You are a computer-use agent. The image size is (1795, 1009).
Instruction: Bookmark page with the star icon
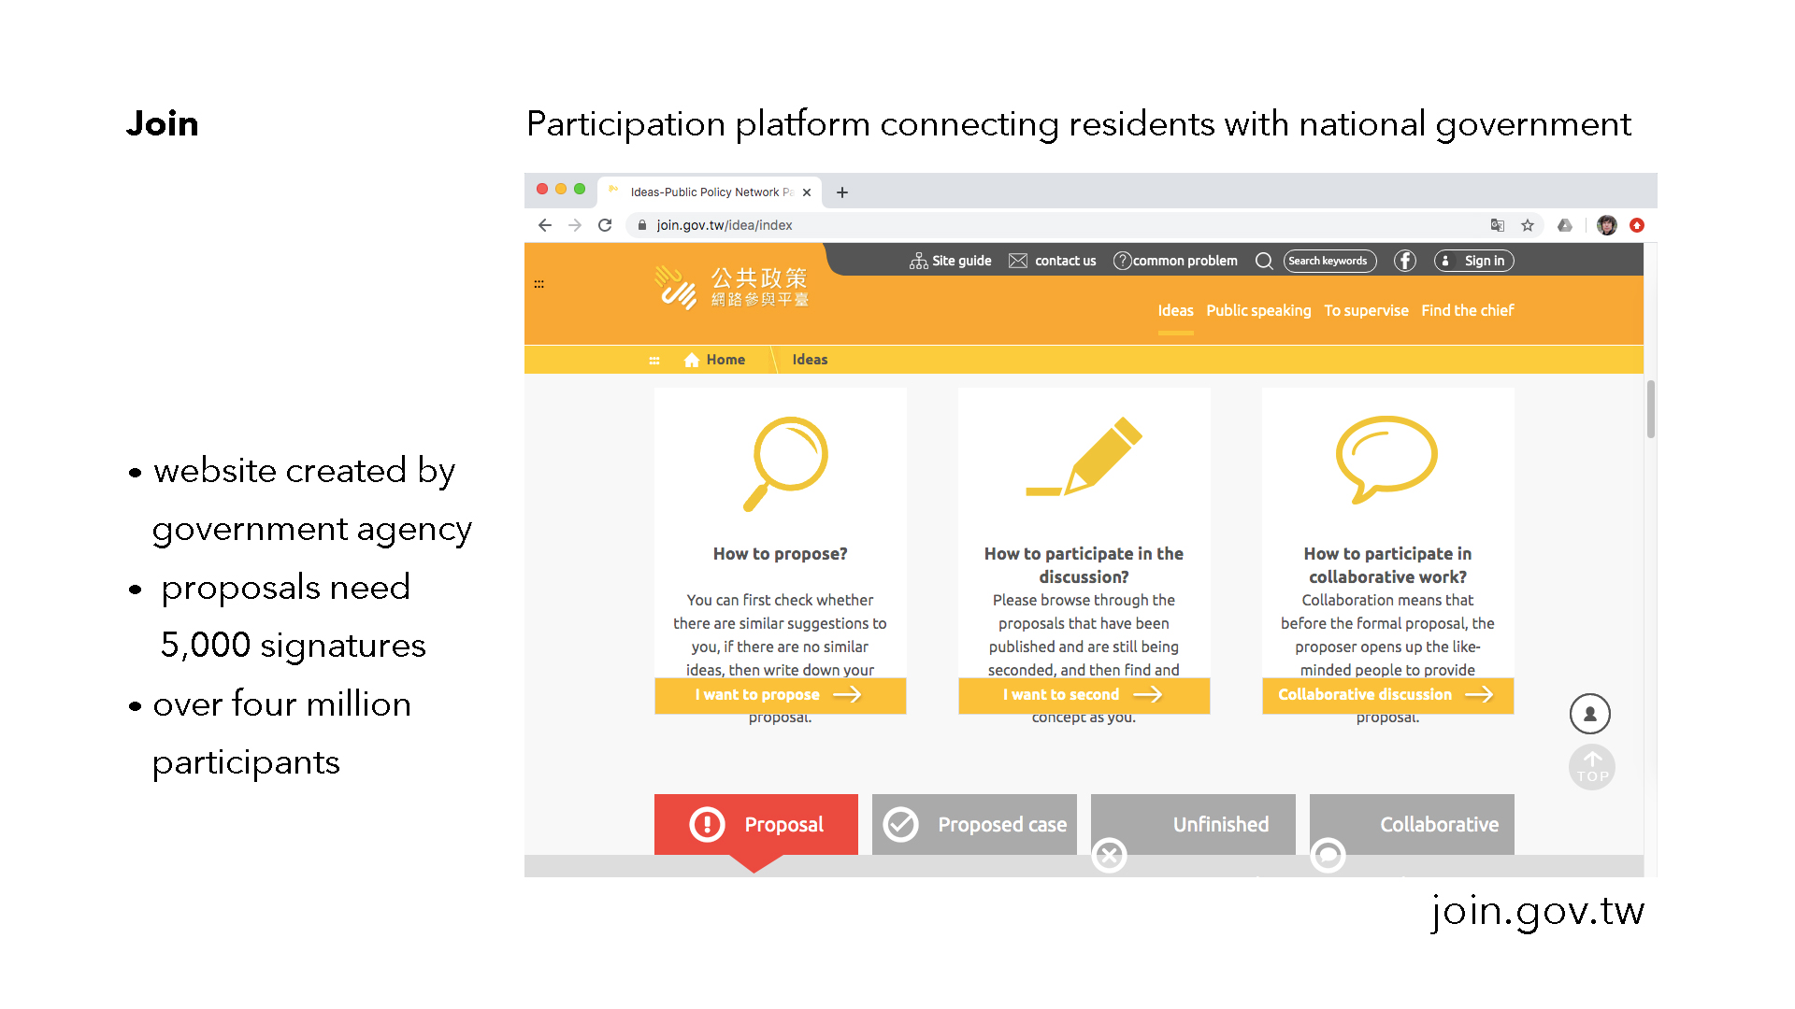1528,225
